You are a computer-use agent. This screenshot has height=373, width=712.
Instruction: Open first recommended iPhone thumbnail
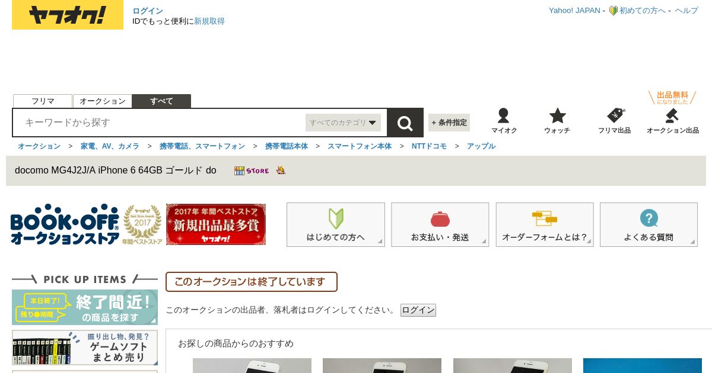click(252, 365)
